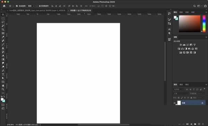Open the workspace switcher dropdown at top right
The image size is (208, 126).
[200, 6]
